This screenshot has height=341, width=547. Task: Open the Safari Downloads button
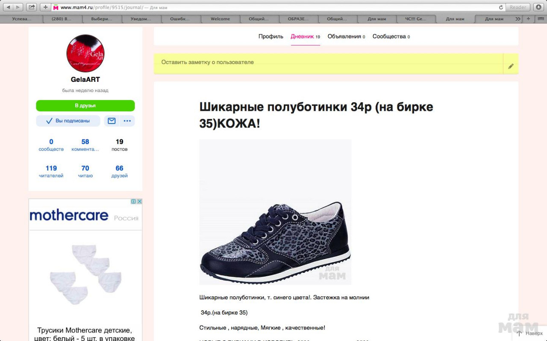pyautogui.click(x=538, y=7)
